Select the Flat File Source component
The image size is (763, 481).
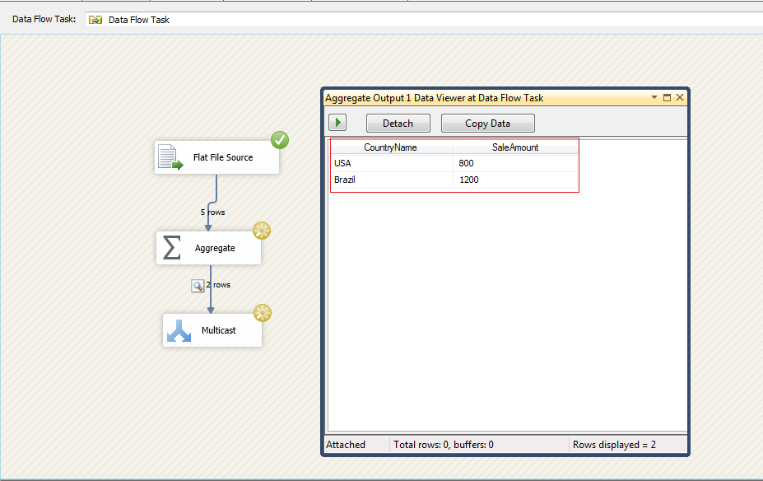216,157
